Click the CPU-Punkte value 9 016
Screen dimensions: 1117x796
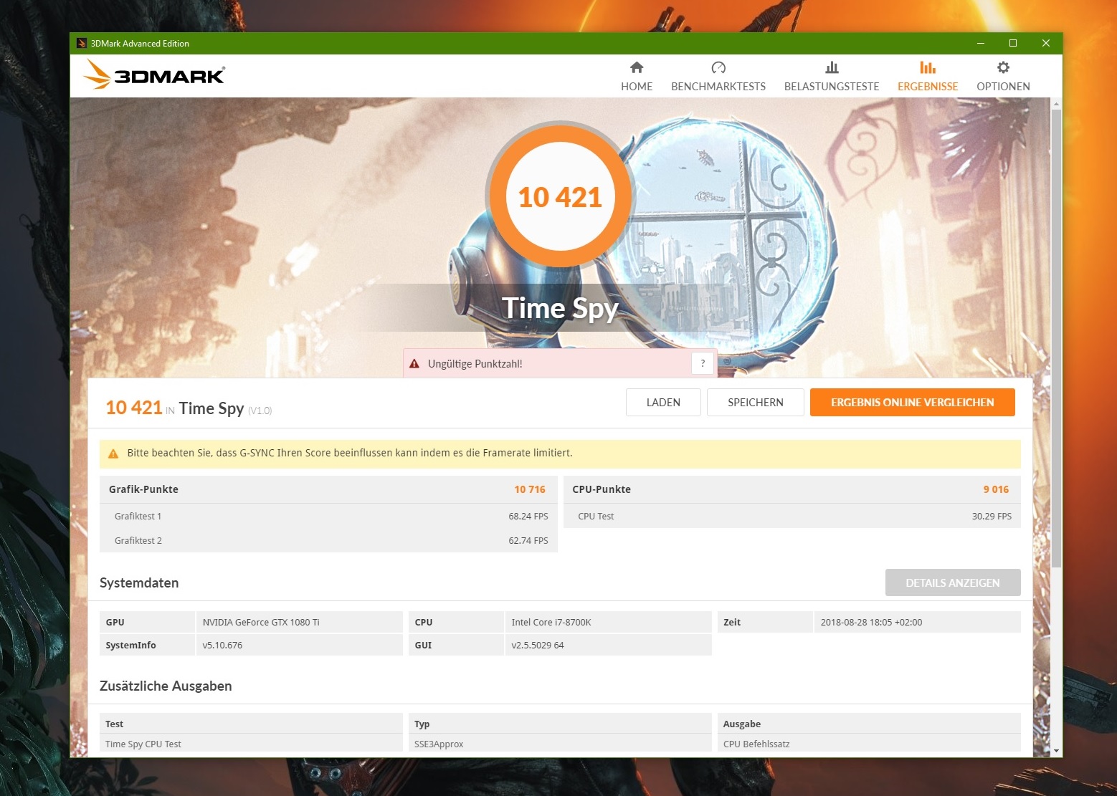(x=996, y=489)
